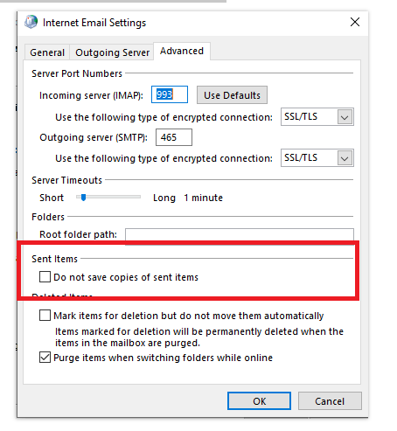
Task: Select the Advanced tab
Action: tap(182, 51)
